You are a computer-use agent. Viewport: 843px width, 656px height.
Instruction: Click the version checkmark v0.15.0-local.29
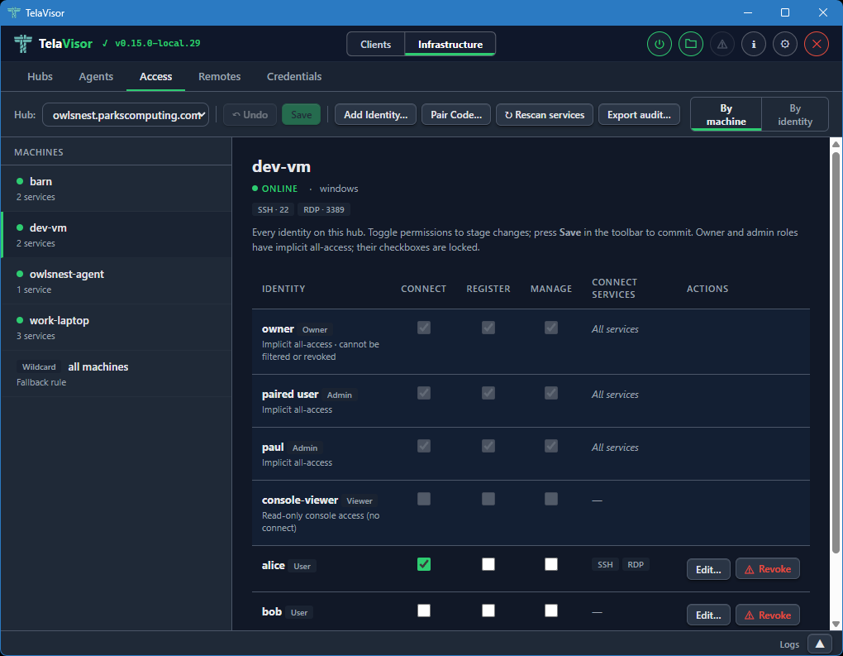coord(151,43)
